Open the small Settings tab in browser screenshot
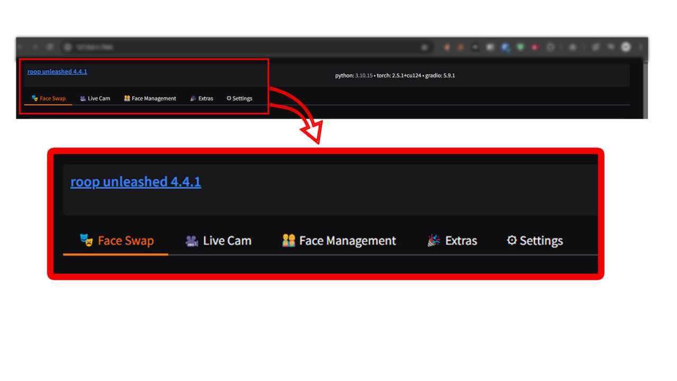Viewport: 677px width, 381px height. pyautogui.click(x=239, y=98)
